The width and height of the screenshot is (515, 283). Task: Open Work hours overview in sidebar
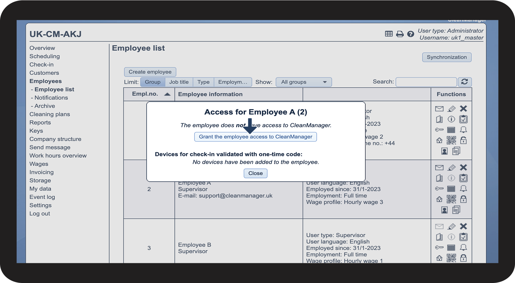point(58,156)
